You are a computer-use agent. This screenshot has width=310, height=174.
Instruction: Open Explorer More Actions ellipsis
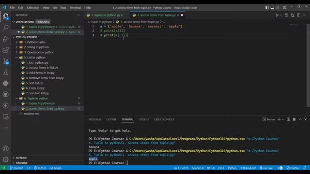[78, 15]
